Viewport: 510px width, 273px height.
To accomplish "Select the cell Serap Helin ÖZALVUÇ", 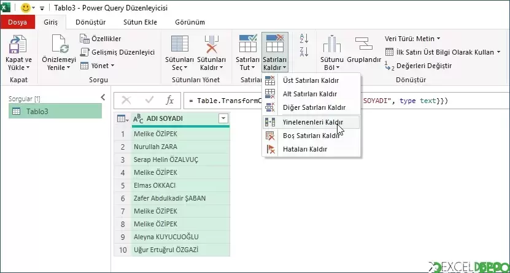I will click(180, 160).
